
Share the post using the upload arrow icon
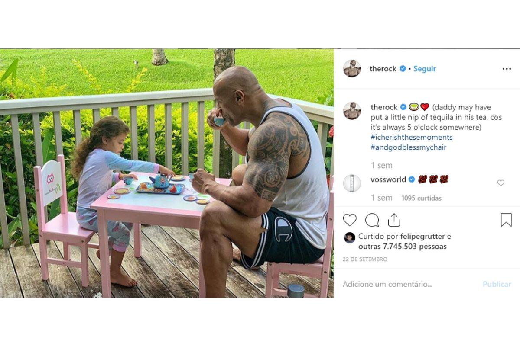[x=394, y=220]
